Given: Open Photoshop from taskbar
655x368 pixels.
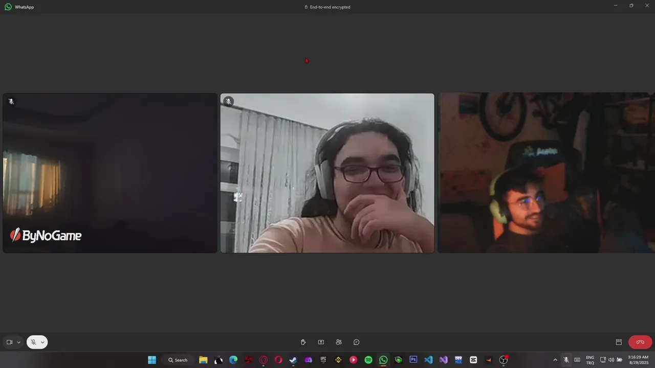Looking at the screenshot, I should click(x=413, y=360).
